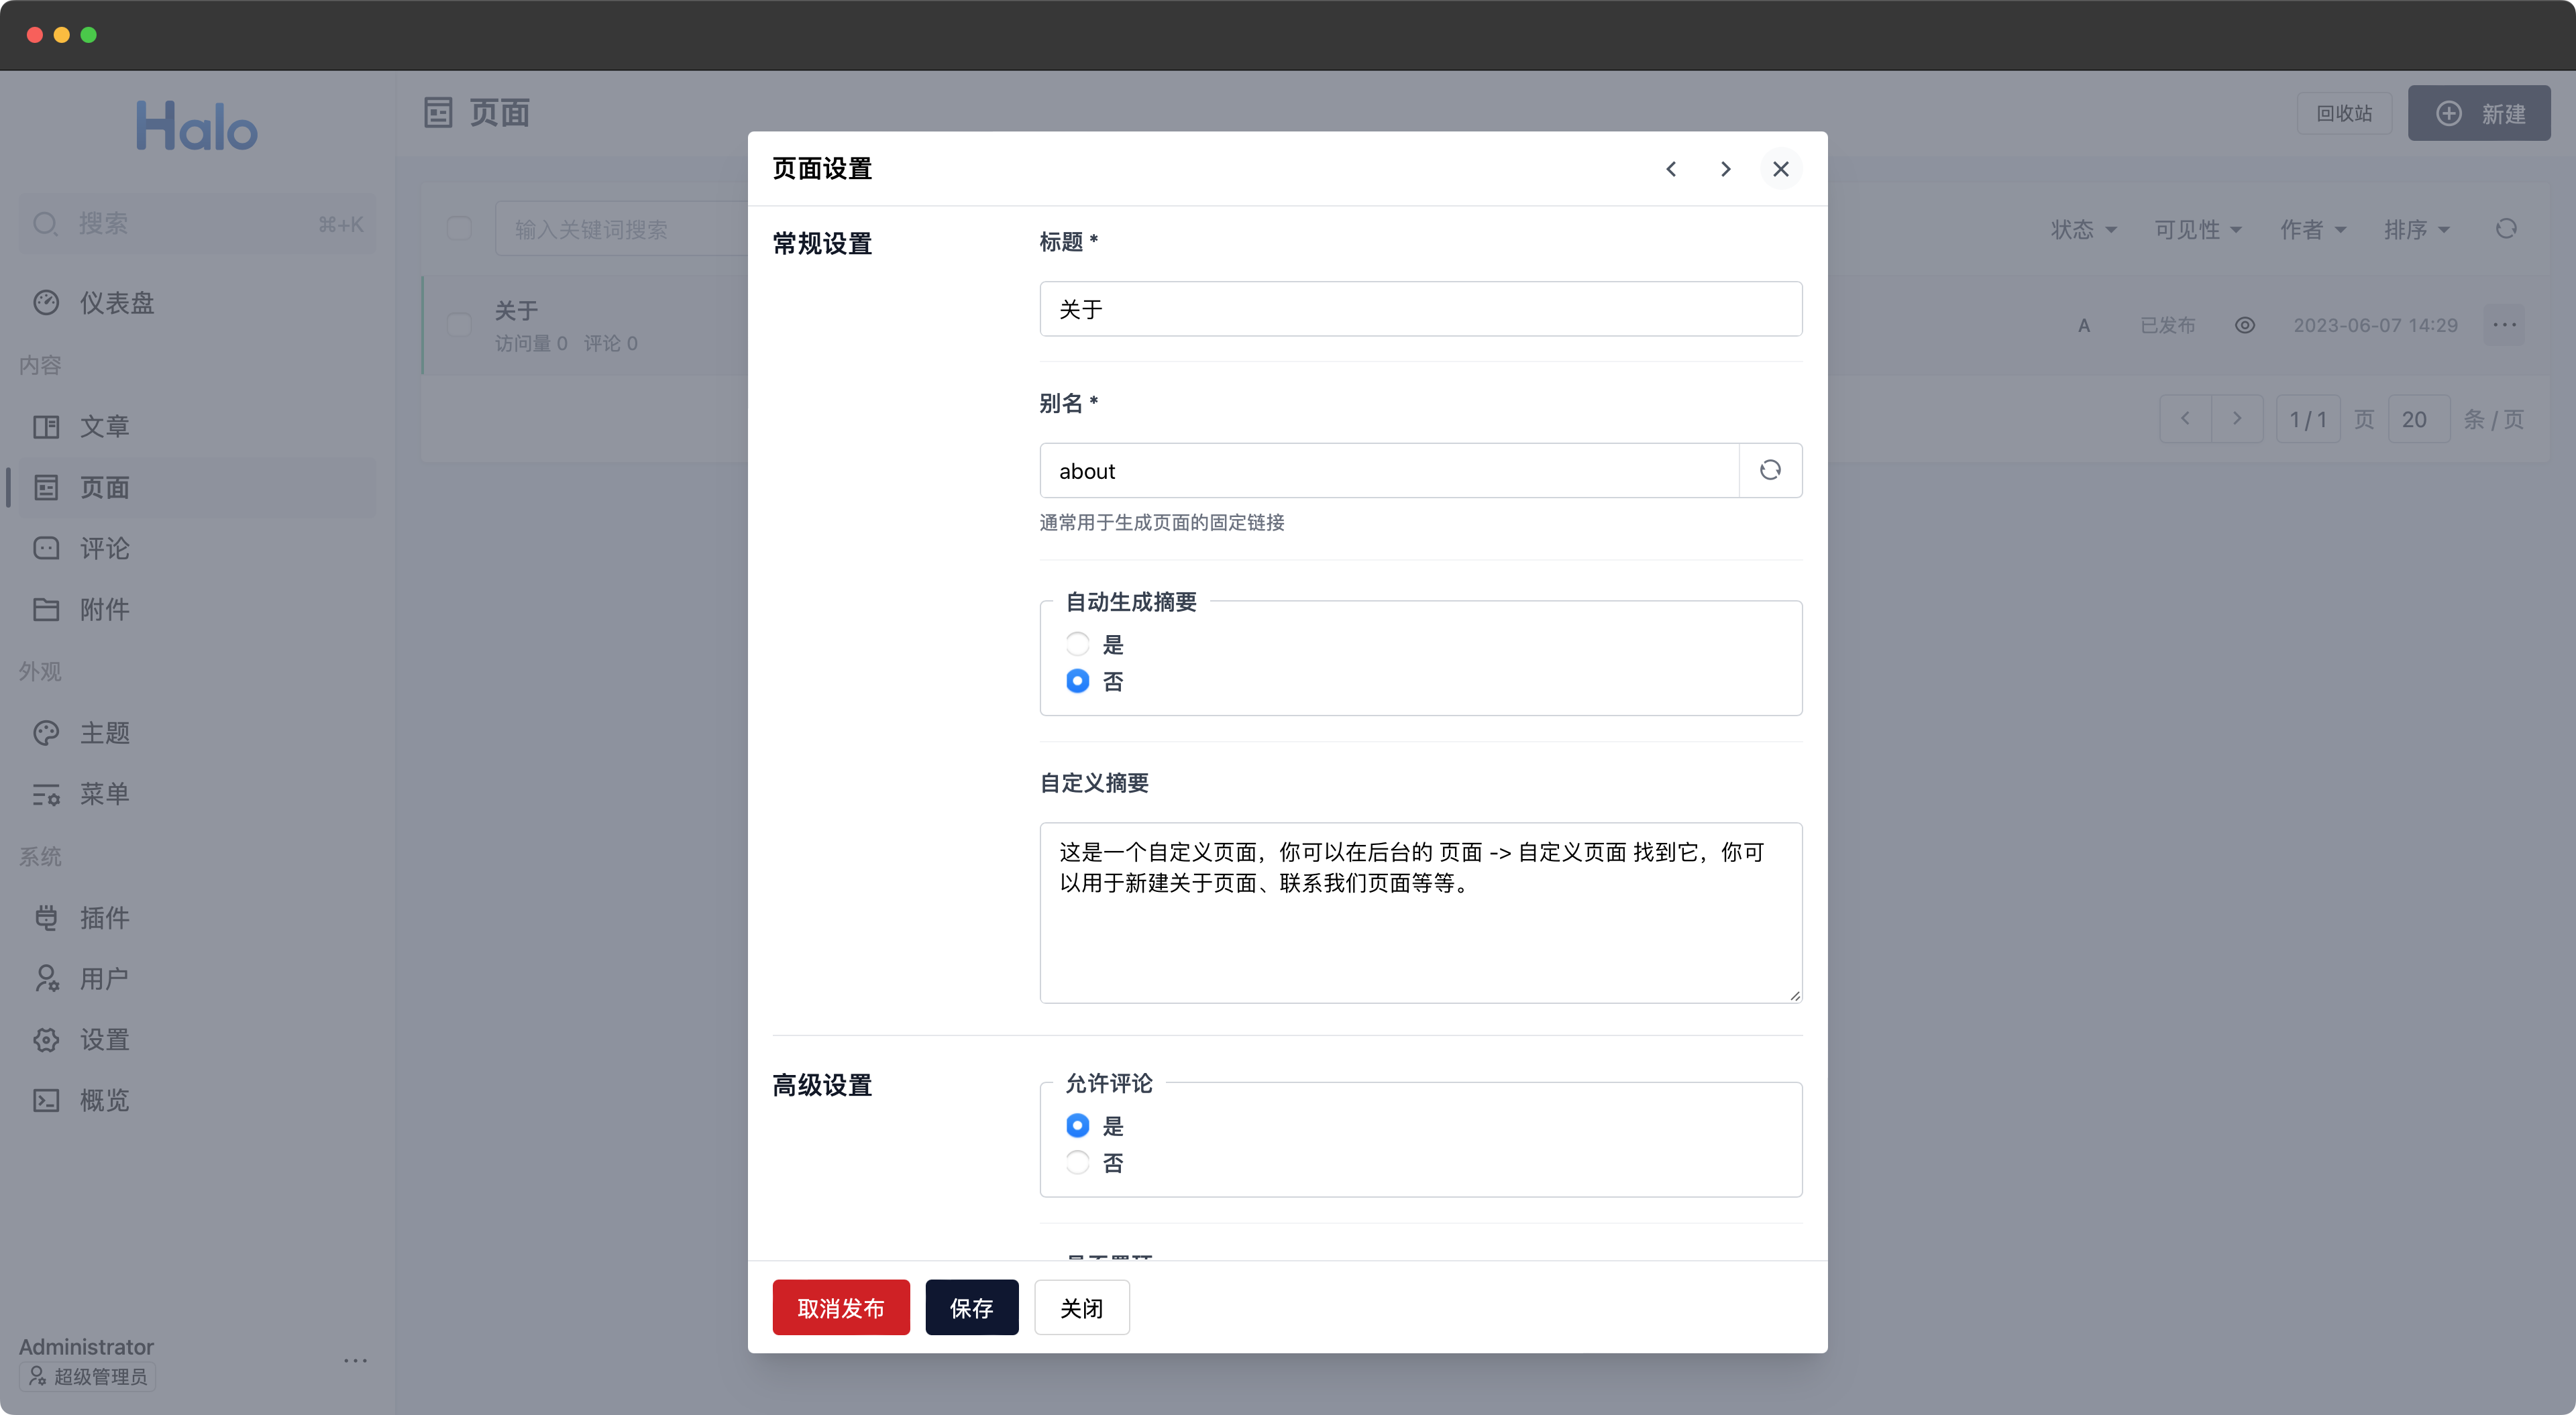
Task: Expand the 状态 status filter dropdown
Action: point(2084,230)
